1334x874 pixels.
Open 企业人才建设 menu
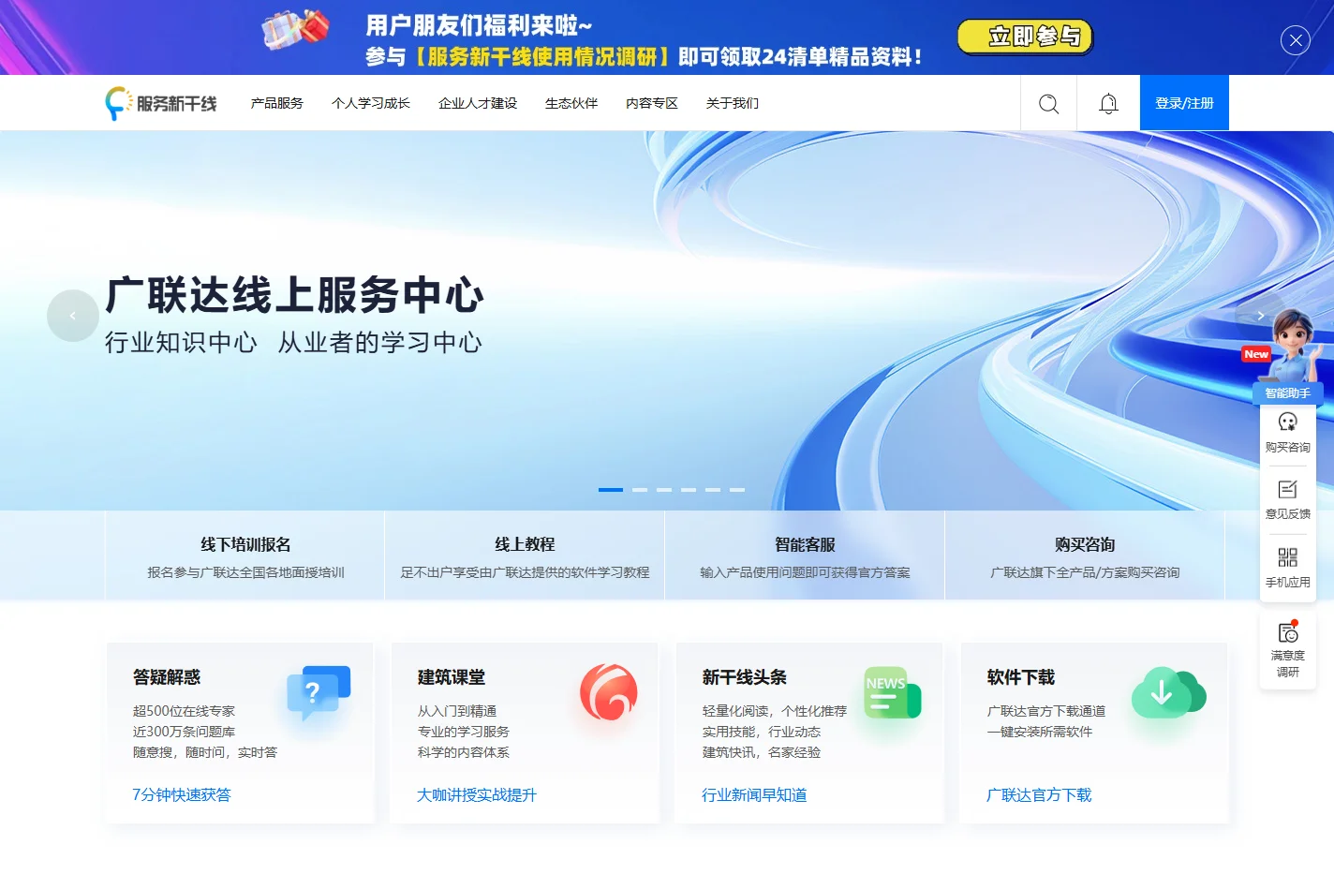click(478, 103)
